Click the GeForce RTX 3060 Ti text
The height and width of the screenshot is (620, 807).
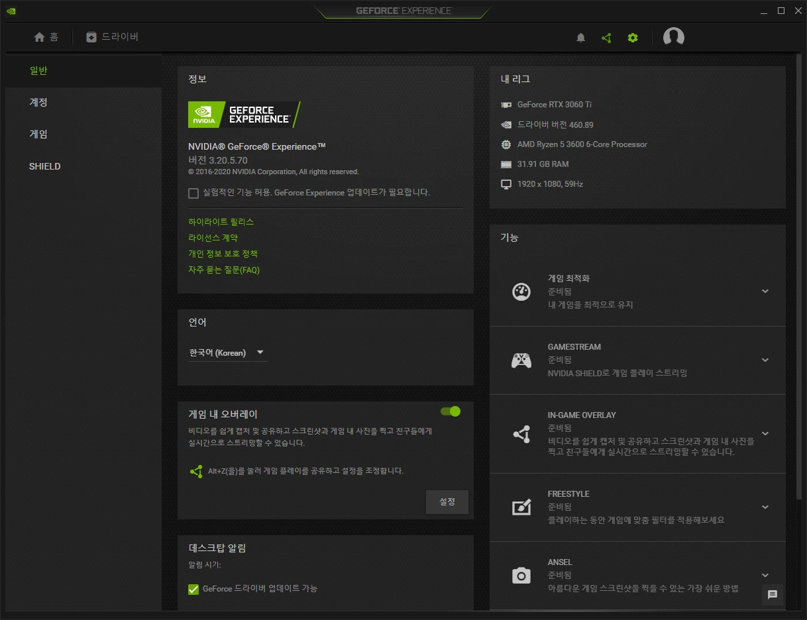point(555,105)
